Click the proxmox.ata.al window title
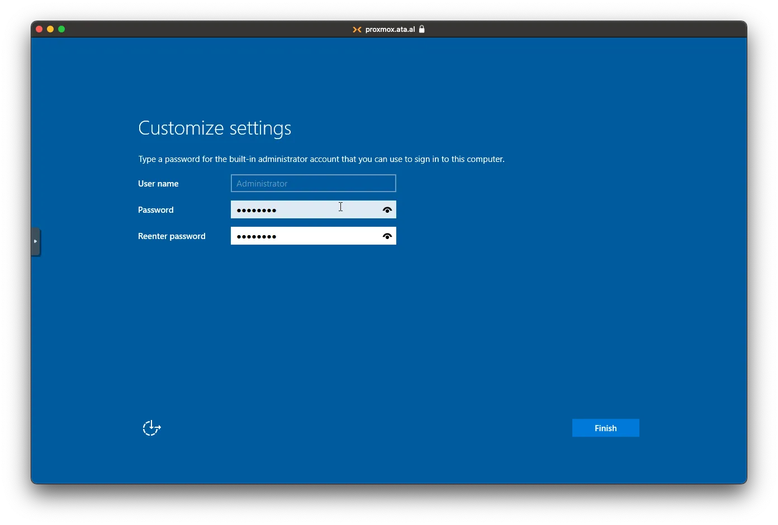This screenshot has height=525, width=778. [x=390, y=30]
